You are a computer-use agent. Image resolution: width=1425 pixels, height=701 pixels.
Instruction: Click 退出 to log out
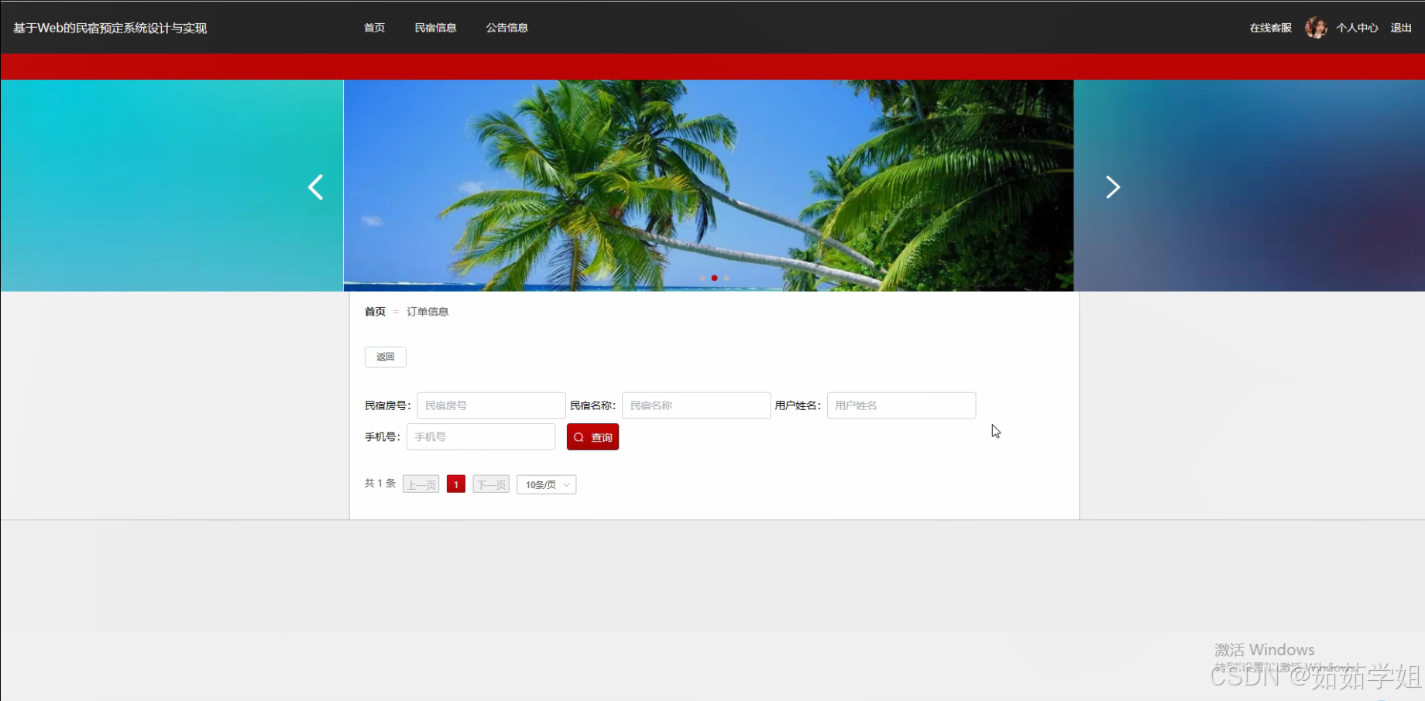[x=1401, y=27]
